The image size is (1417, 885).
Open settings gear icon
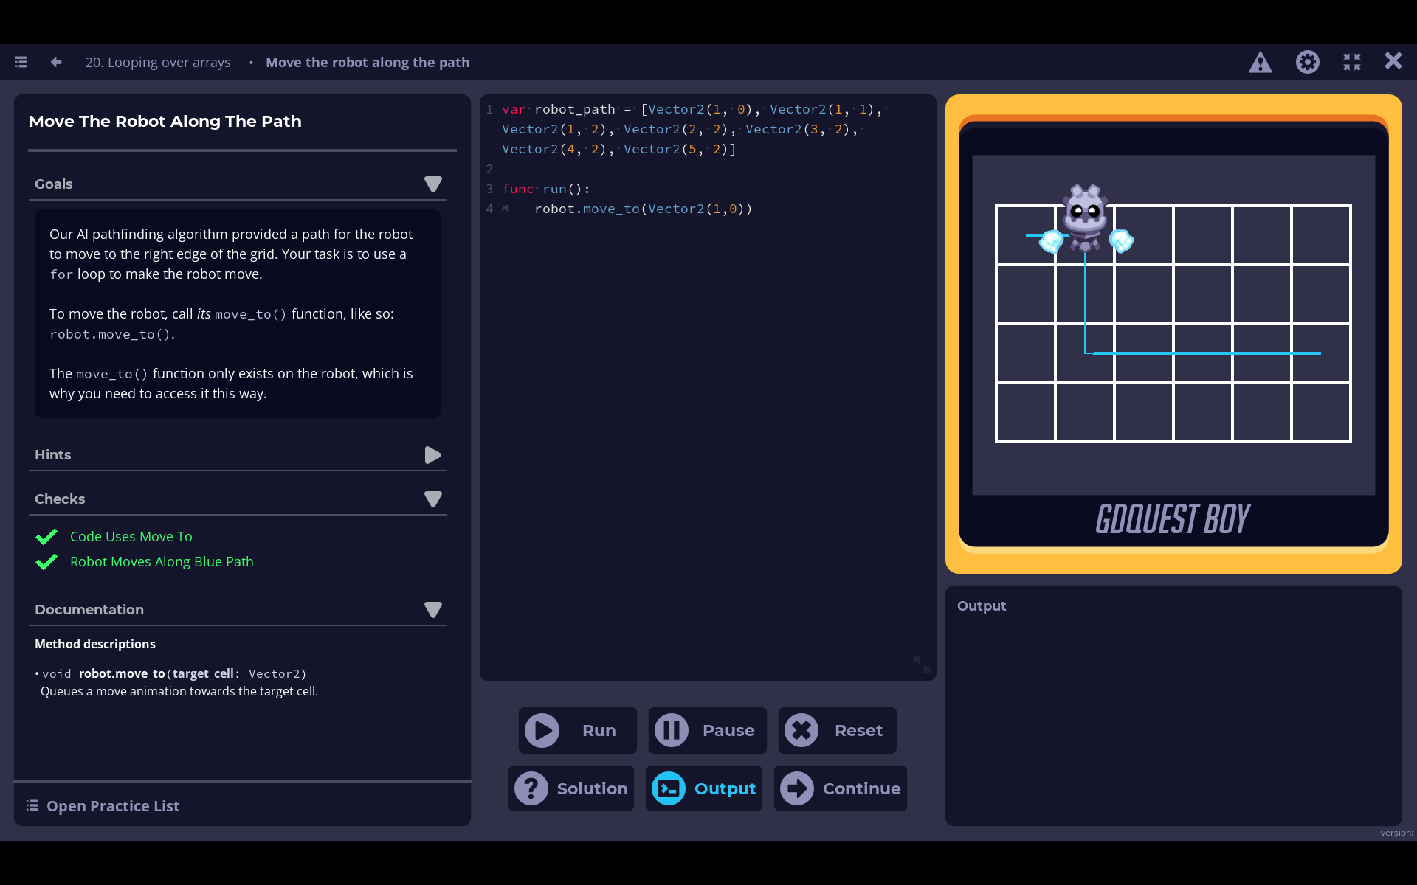1307,63
